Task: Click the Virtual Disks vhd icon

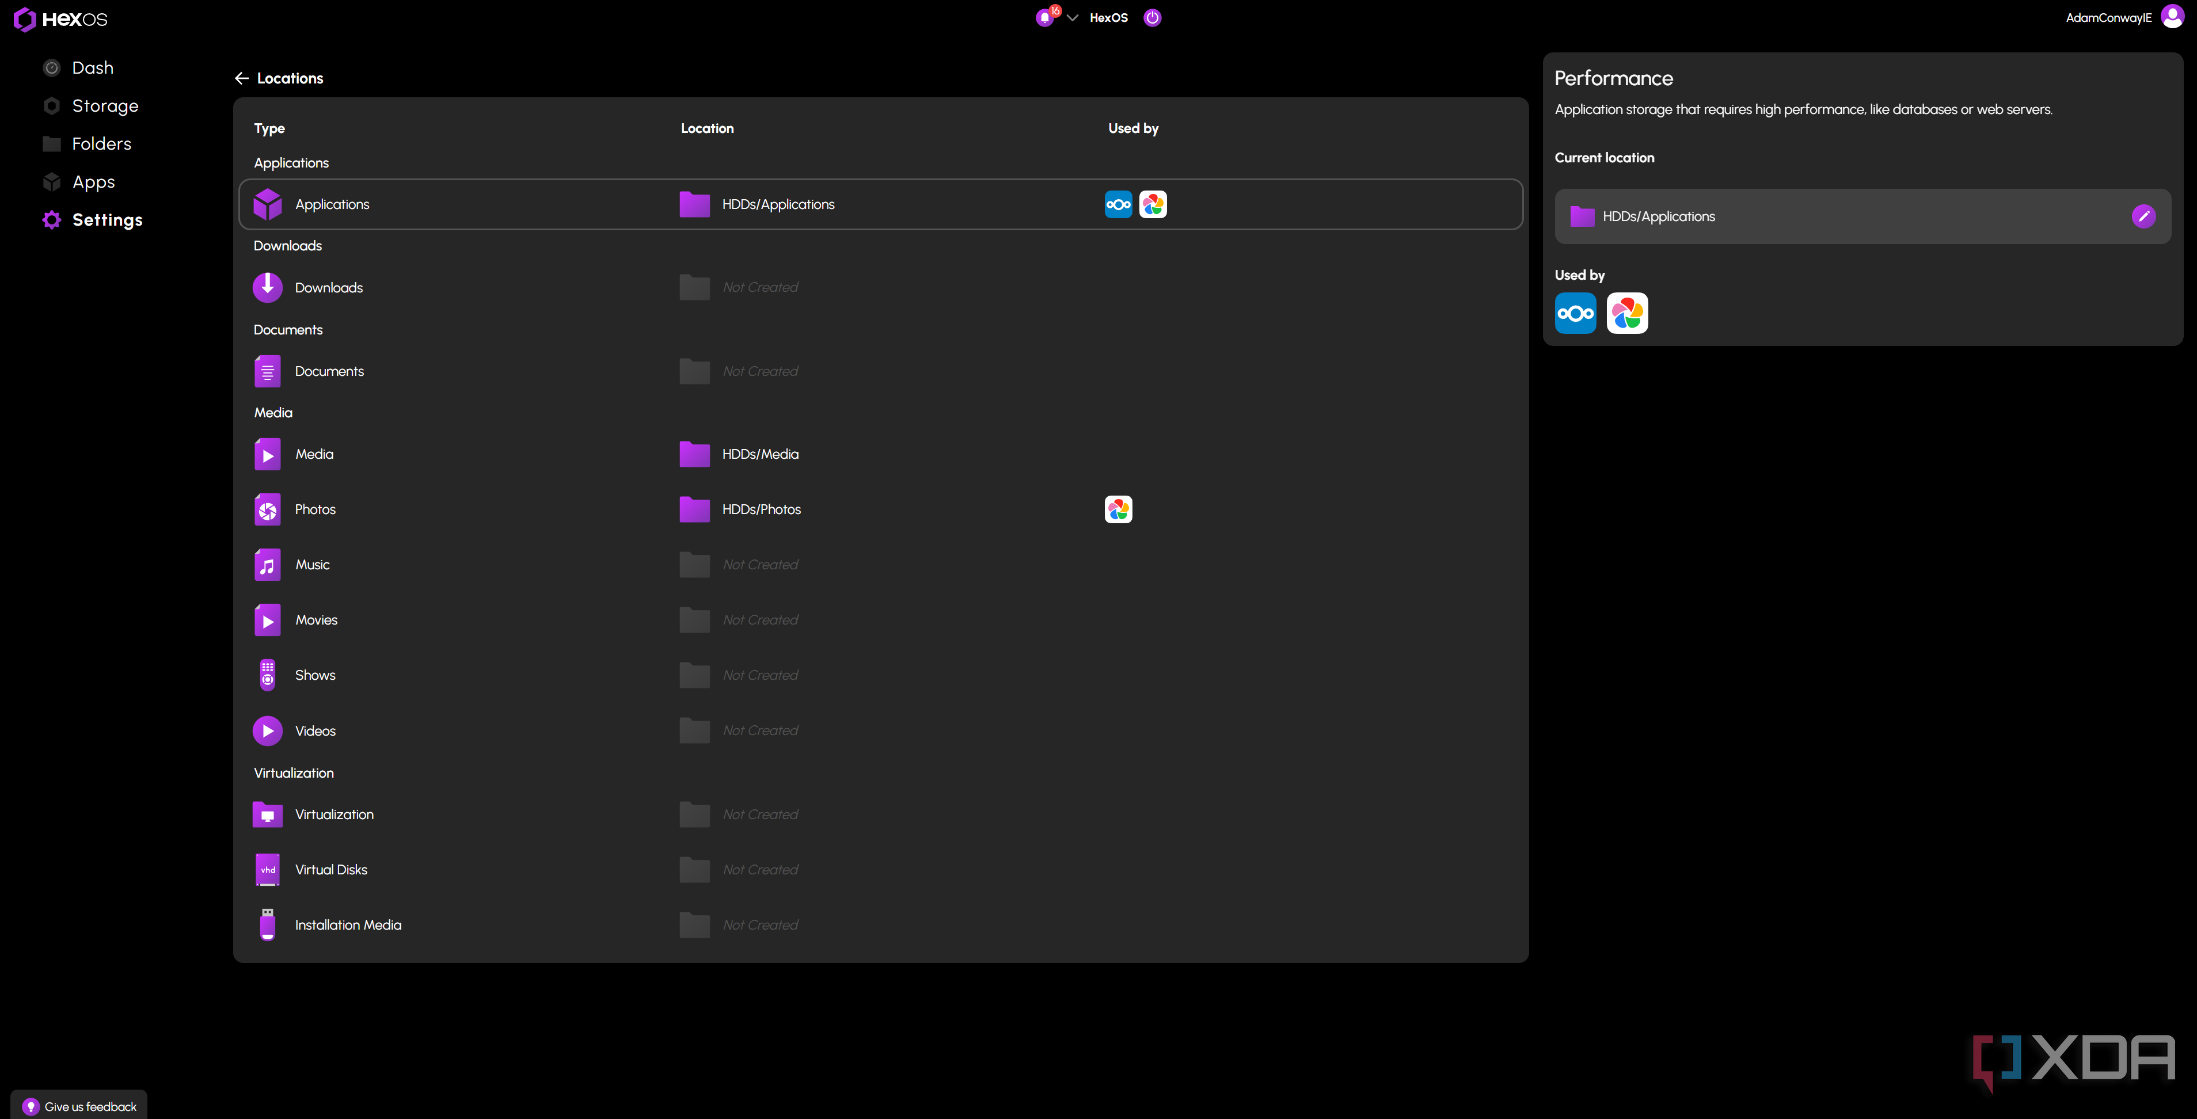Action: [268, 870]
